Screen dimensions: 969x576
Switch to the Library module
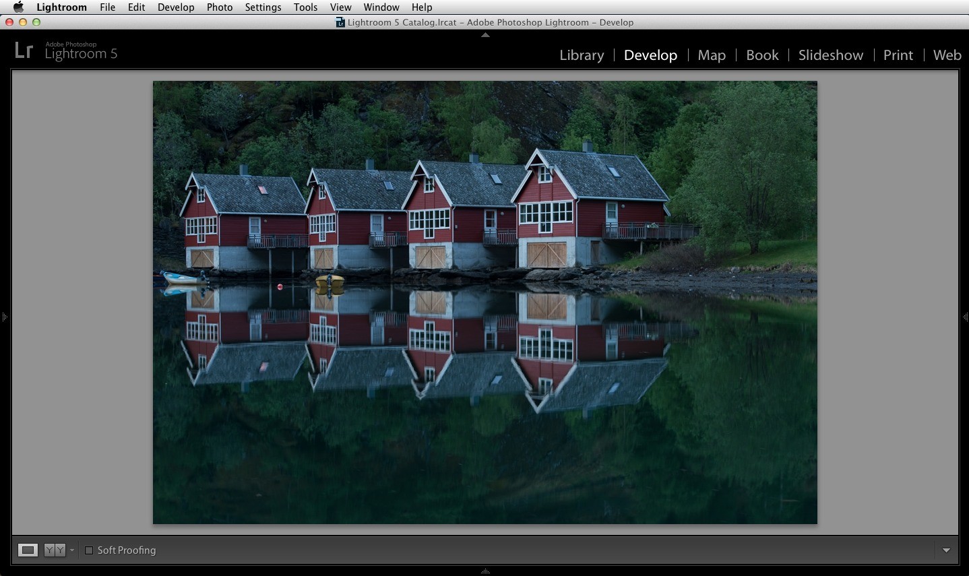[582, 55]
